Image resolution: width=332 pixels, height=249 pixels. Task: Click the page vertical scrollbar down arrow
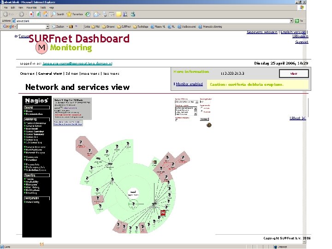pyautogui.click(x=304, y=242)
